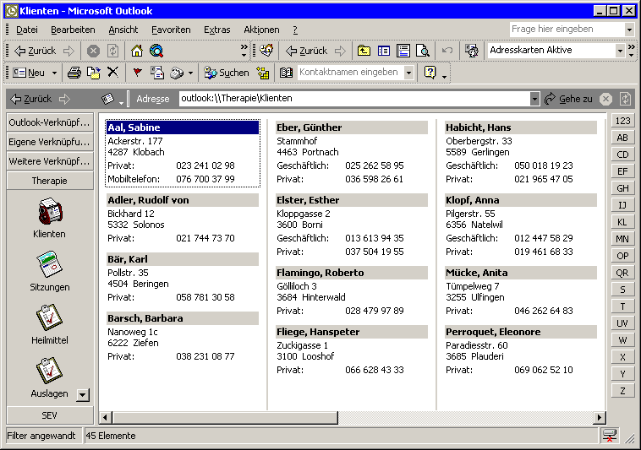
Task: Switch to the SEV shortcut group
Action: point(49,415)
